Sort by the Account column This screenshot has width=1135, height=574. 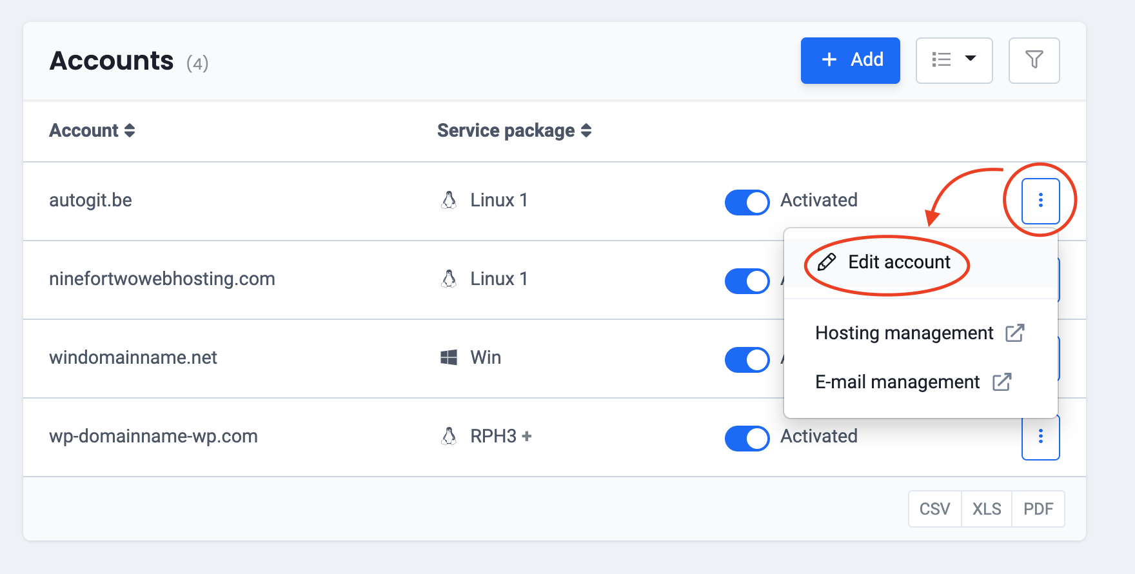pyautogui.click(x=92, y=130)
